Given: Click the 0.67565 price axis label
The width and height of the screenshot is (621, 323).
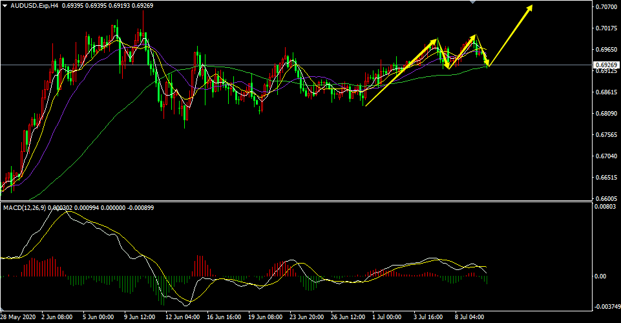Looking at the screenshot, I should coord(606,135).
